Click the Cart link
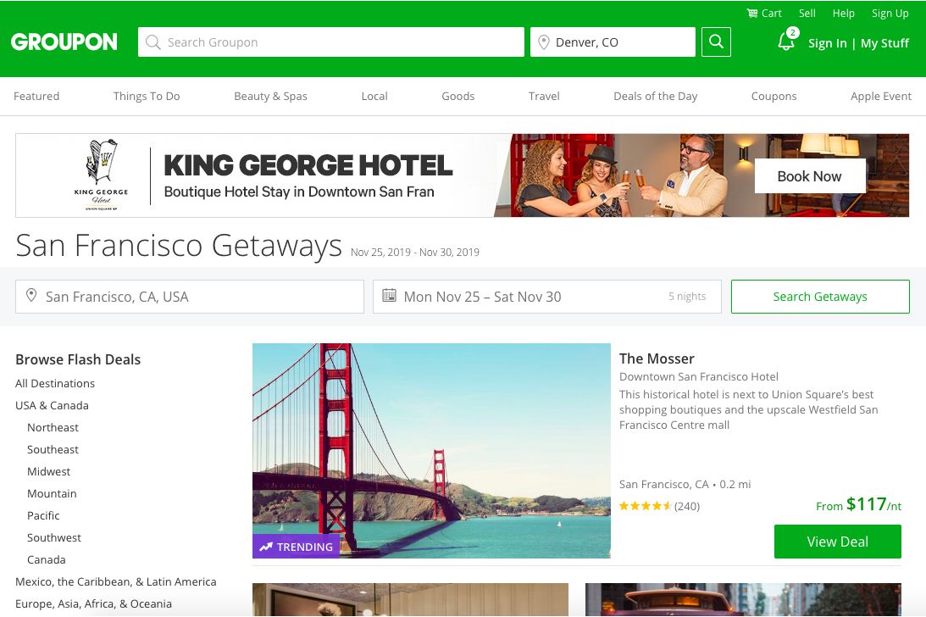926x617 pixels. 771,13
